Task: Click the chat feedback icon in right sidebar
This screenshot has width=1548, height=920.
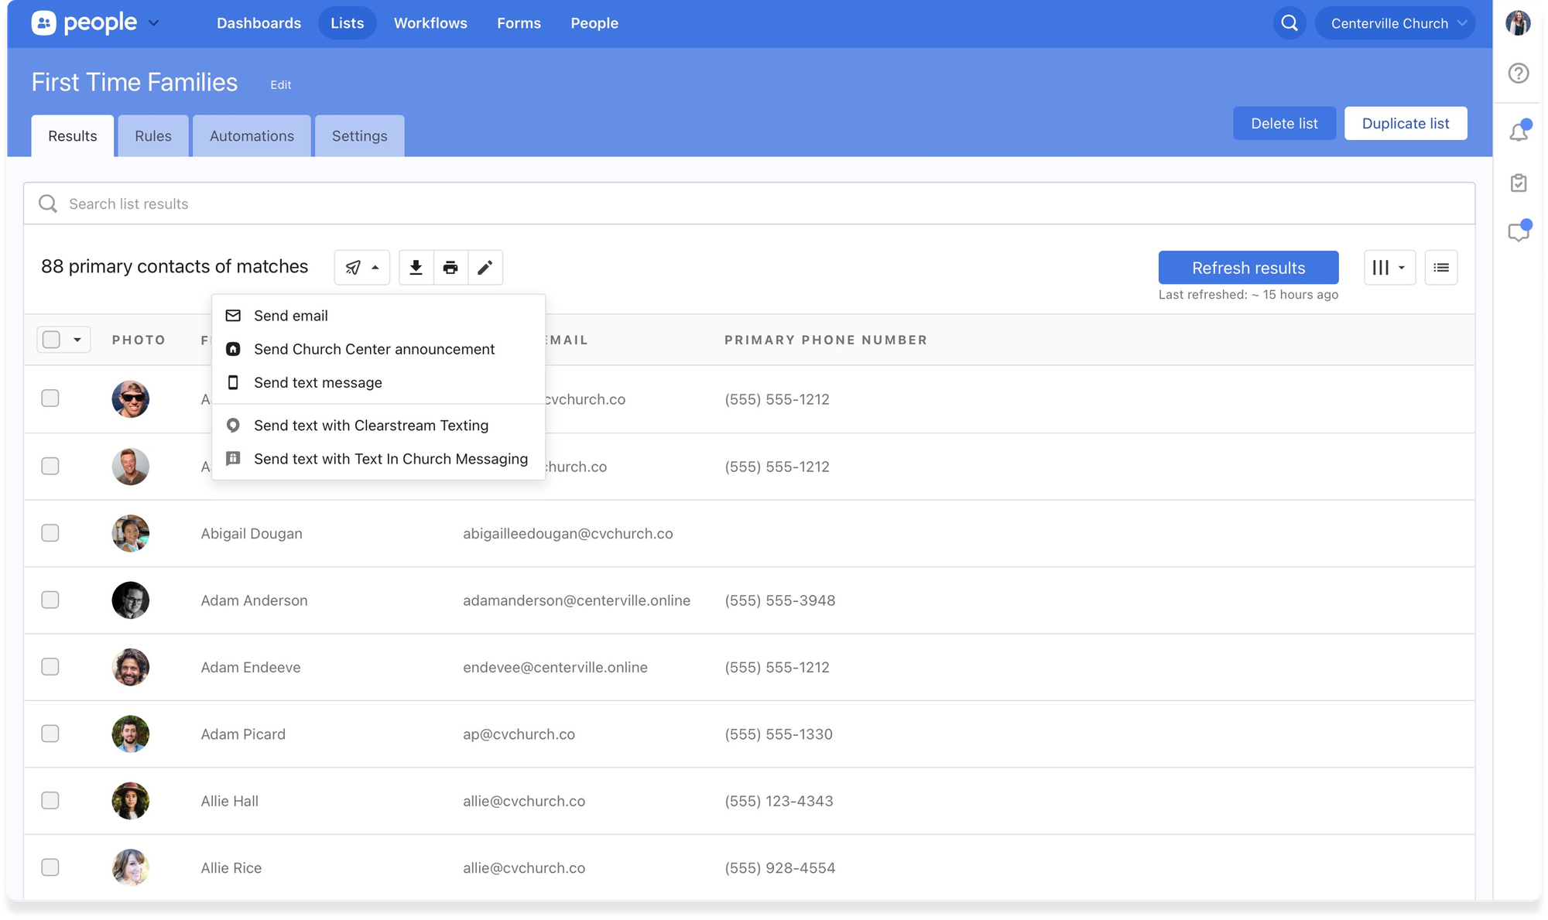Action: tap(1518, 231)
